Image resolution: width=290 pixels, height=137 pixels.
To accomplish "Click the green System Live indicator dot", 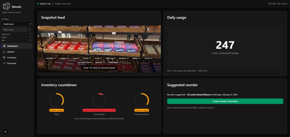I will 38,4.
